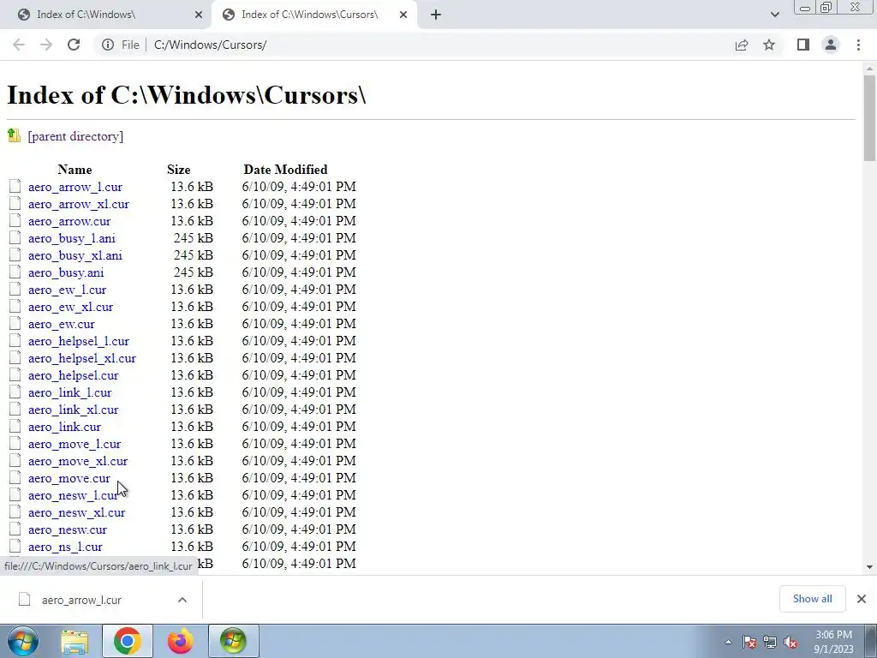Open a new tab with plus button
Image resolution: width=877 pixels, height=658 pixels.
436,15
